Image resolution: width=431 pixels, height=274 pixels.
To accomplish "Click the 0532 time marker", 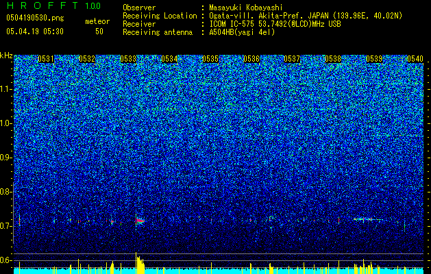I will [x=87, y=59].
